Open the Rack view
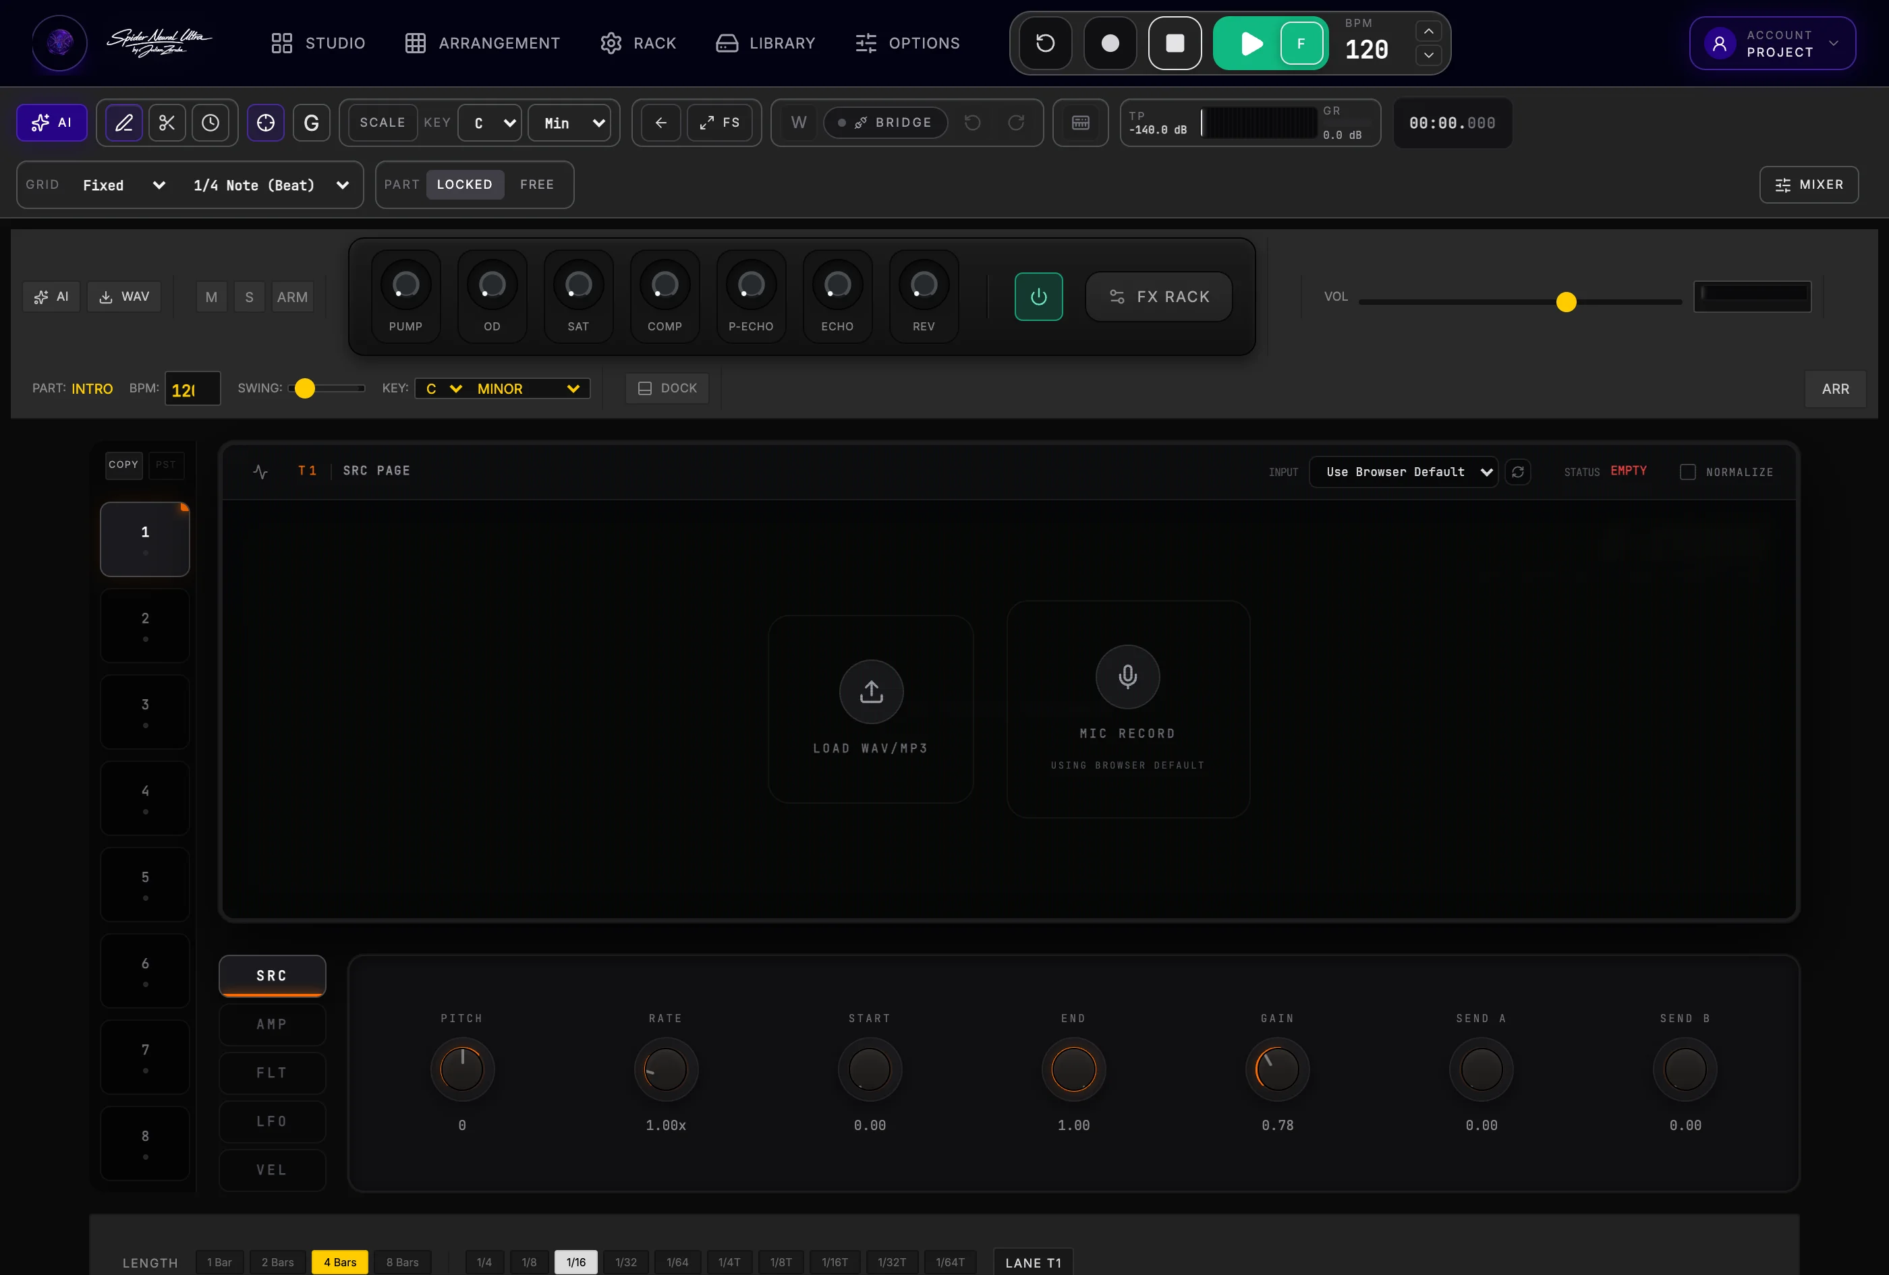 click(638, 43)
